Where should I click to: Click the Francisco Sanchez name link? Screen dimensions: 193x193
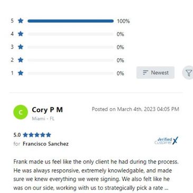[45, 144]
